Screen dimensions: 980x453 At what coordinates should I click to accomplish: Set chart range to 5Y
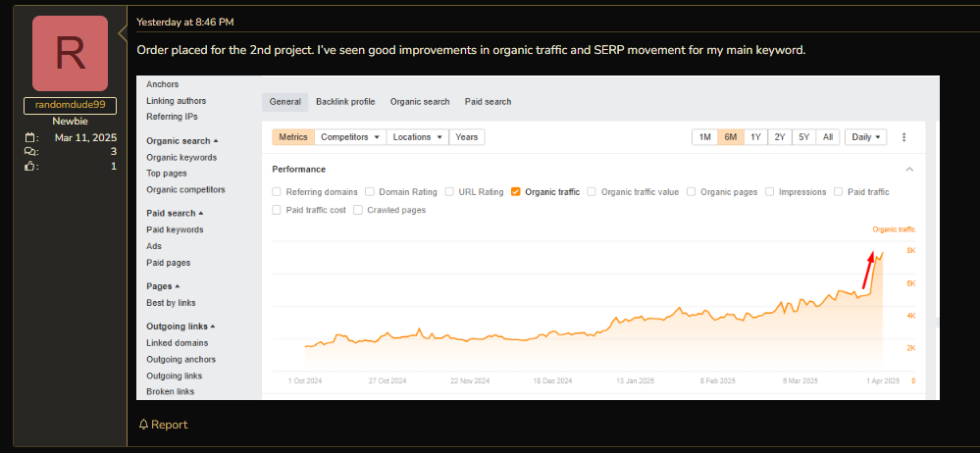click(803, 137)
